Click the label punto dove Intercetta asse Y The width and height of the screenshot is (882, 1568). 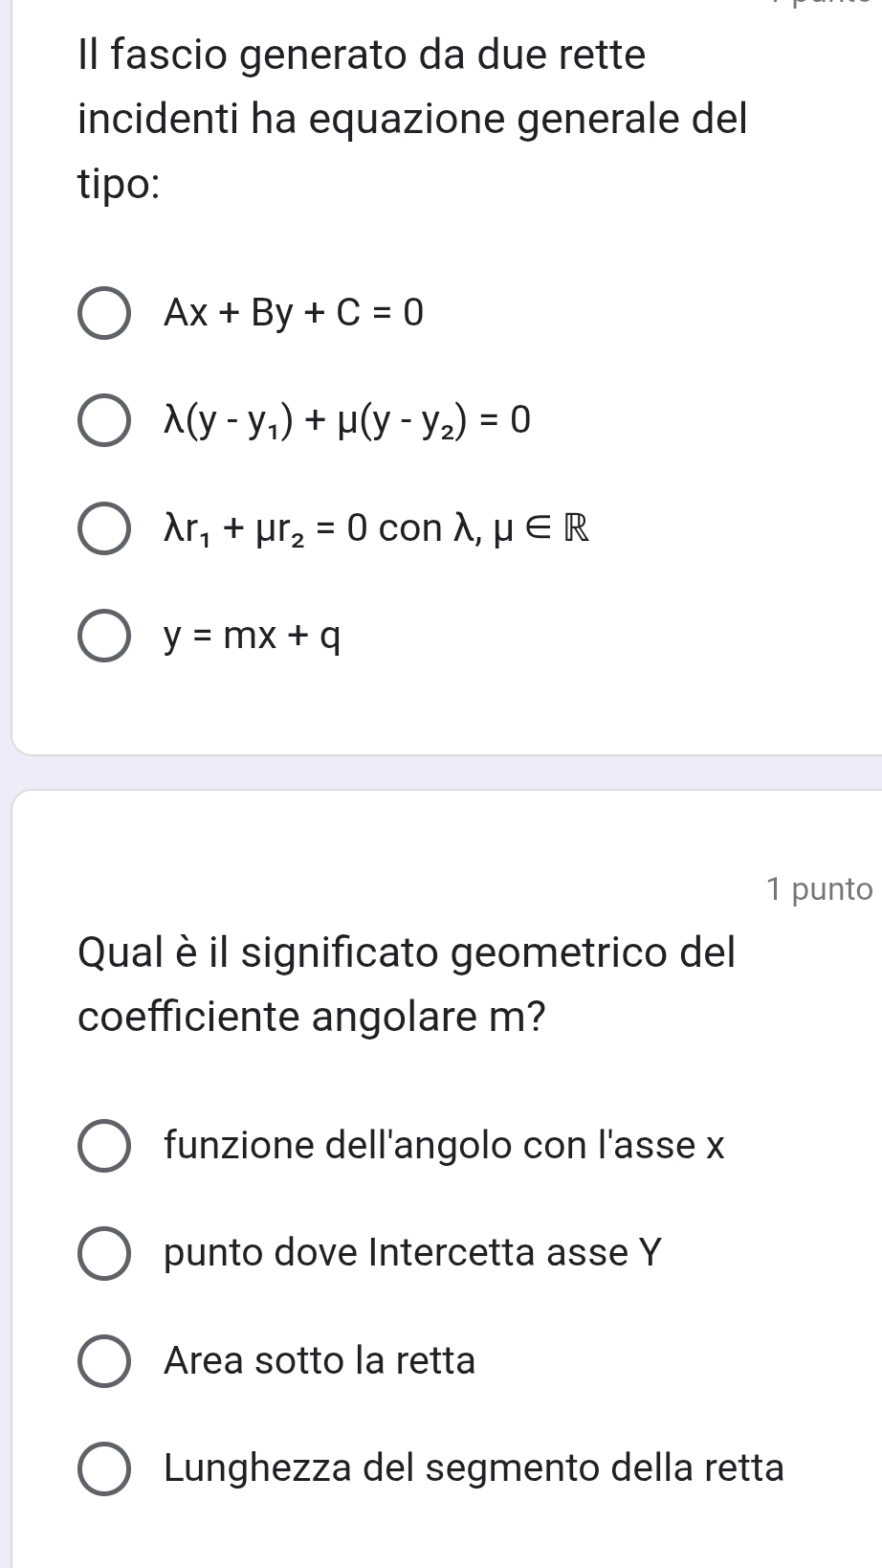413,1253
